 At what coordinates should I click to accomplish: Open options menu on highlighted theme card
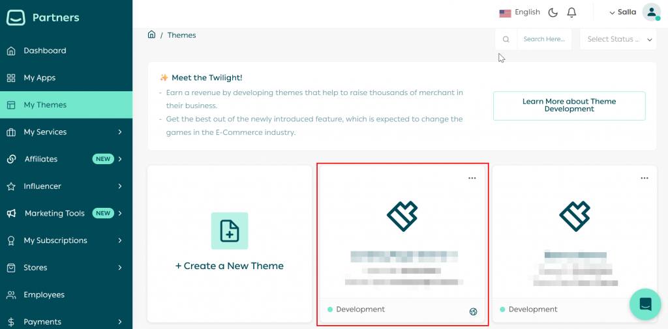(472, 179)
